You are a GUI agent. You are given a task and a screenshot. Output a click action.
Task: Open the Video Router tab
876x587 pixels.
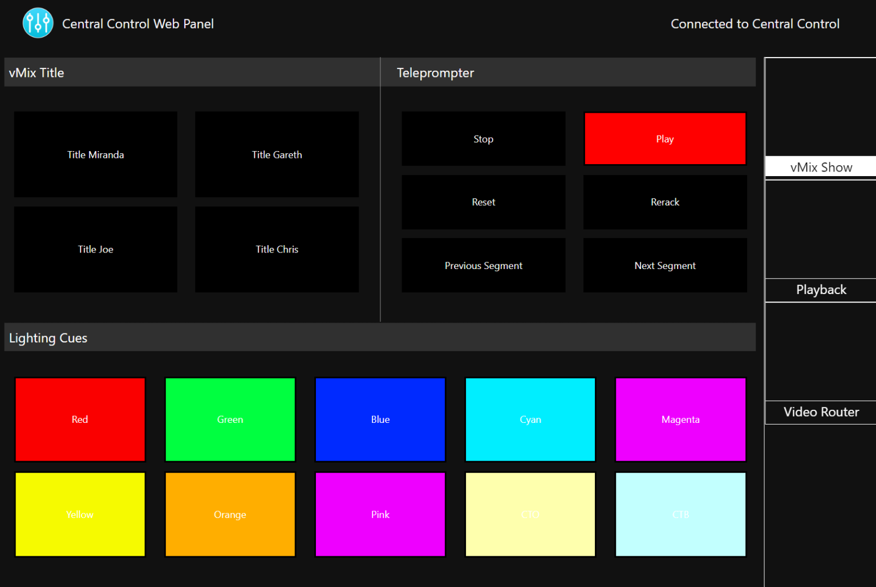(820, 412)
